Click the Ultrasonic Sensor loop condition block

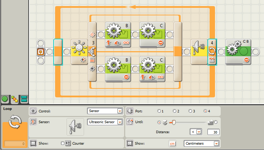point(199,52)
